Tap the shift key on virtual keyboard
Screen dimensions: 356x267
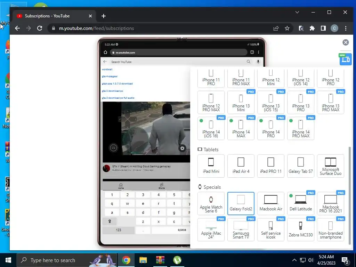pyautogui.click(x=110, y=221)
